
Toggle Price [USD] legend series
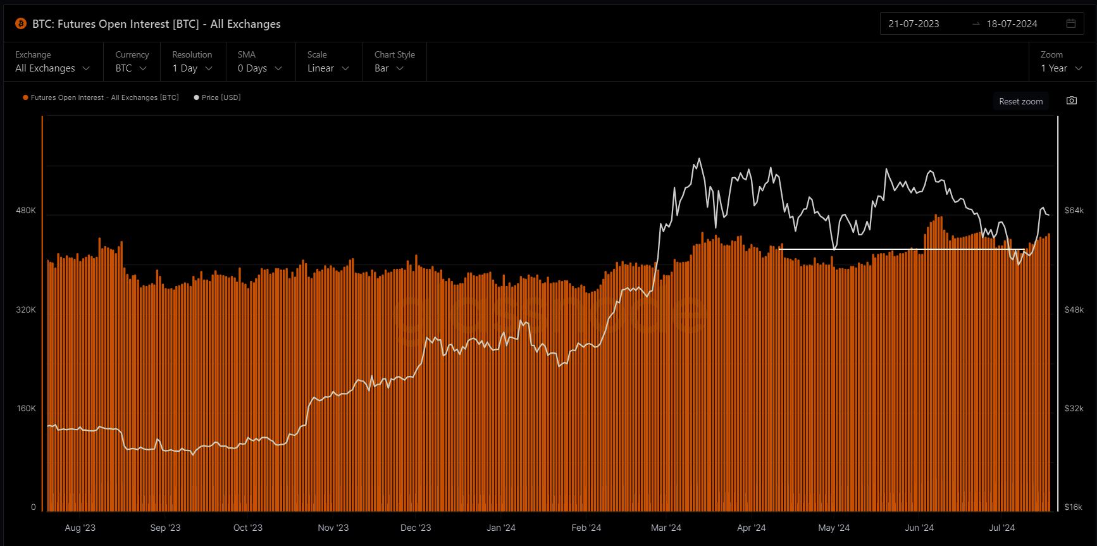(217, 97)
